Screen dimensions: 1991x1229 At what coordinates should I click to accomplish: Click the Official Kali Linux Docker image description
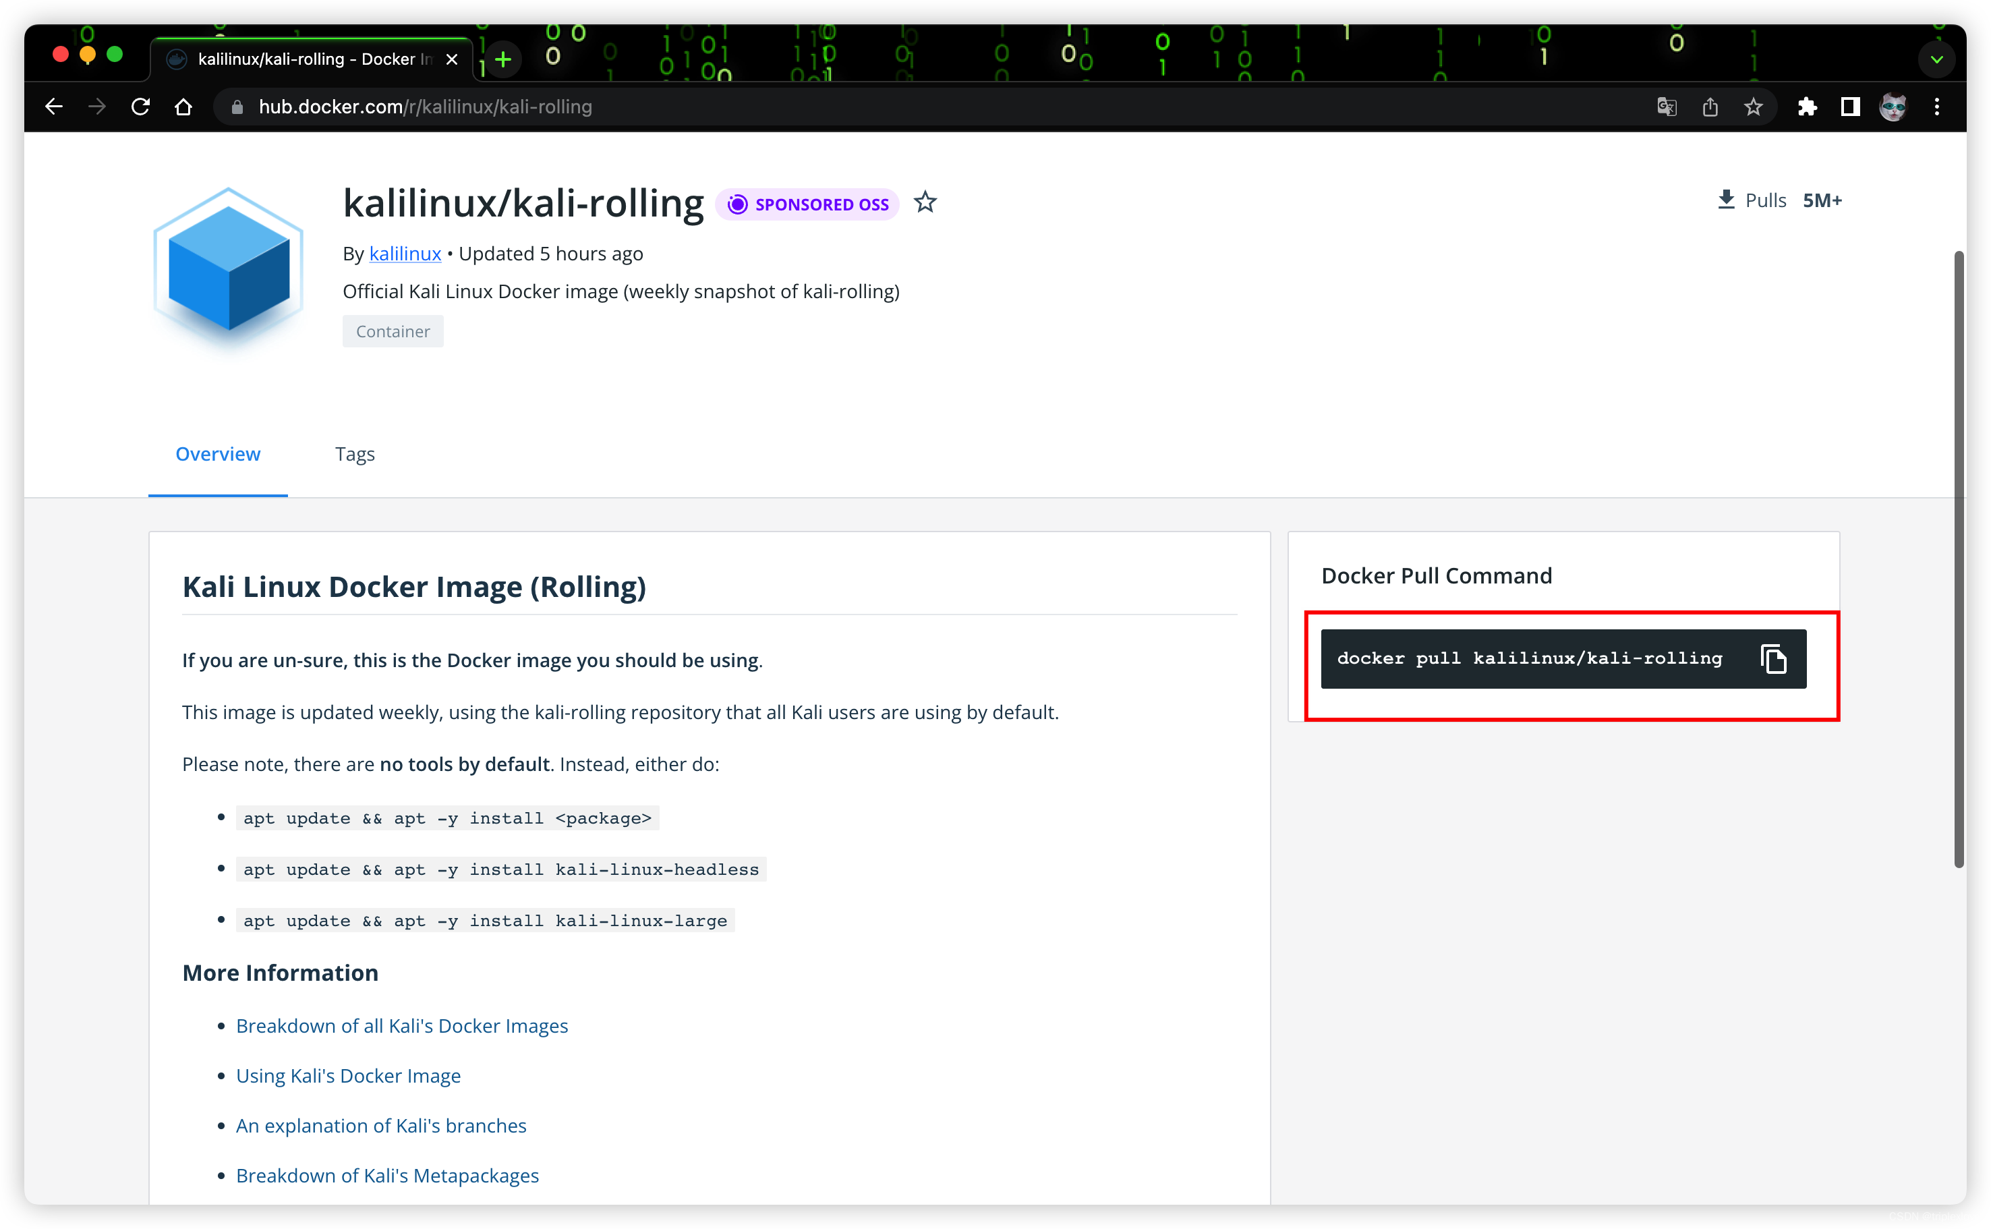tap(621, 292)
